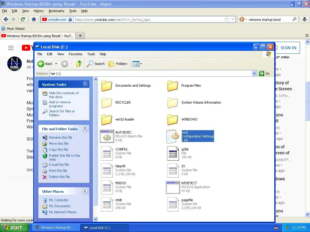Open a new tab with plus button
The height and width of the screenshot is (232, 310).
coord(80,36)
